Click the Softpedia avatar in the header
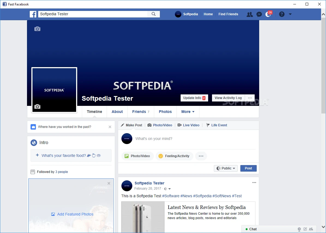Viewport: 326px width, 233px height. click(x=178, y=14)
